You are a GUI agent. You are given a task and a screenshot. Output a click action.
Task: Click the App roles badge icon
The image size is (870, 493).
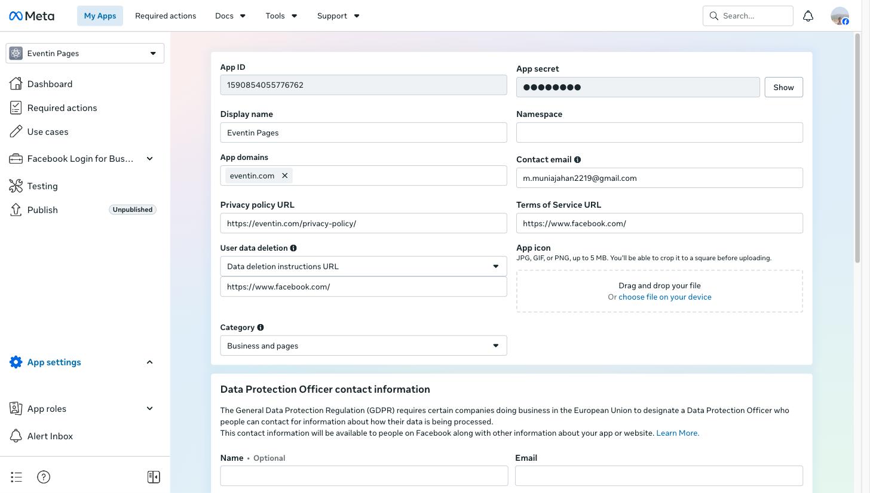(x=16, y=409)
